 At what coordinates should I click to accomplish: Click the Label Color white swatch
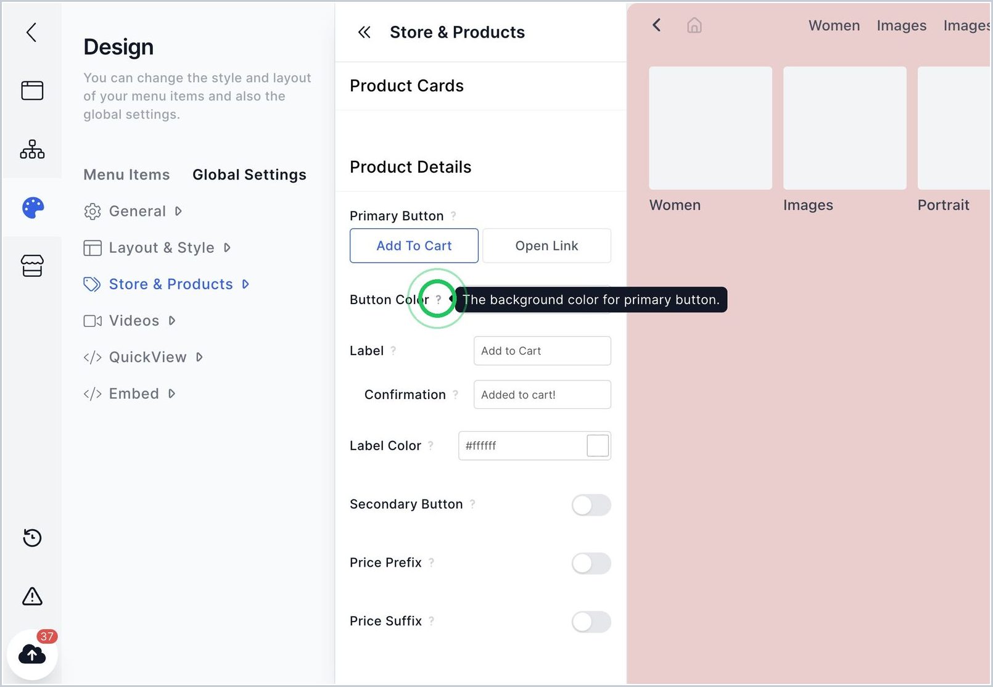598,445
